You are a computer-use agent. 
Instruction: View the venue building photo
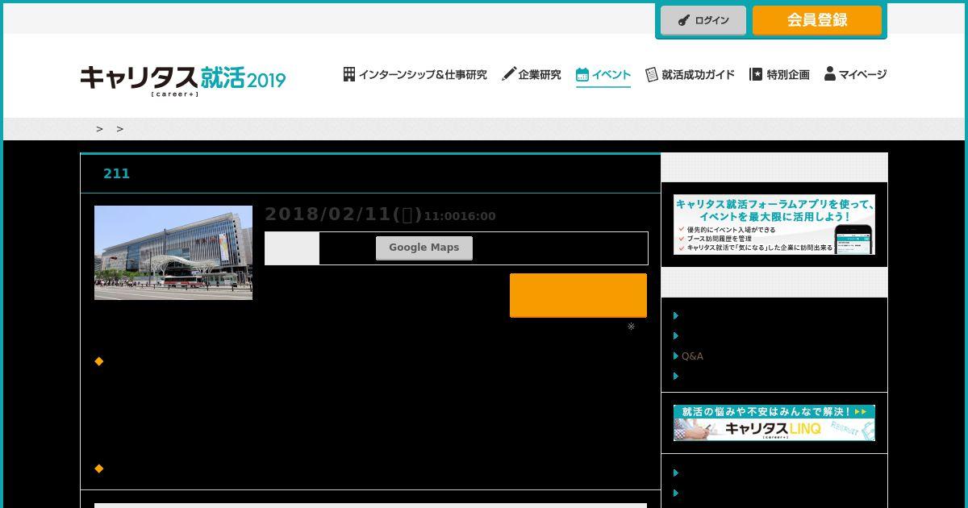click(x=173, y=252)
